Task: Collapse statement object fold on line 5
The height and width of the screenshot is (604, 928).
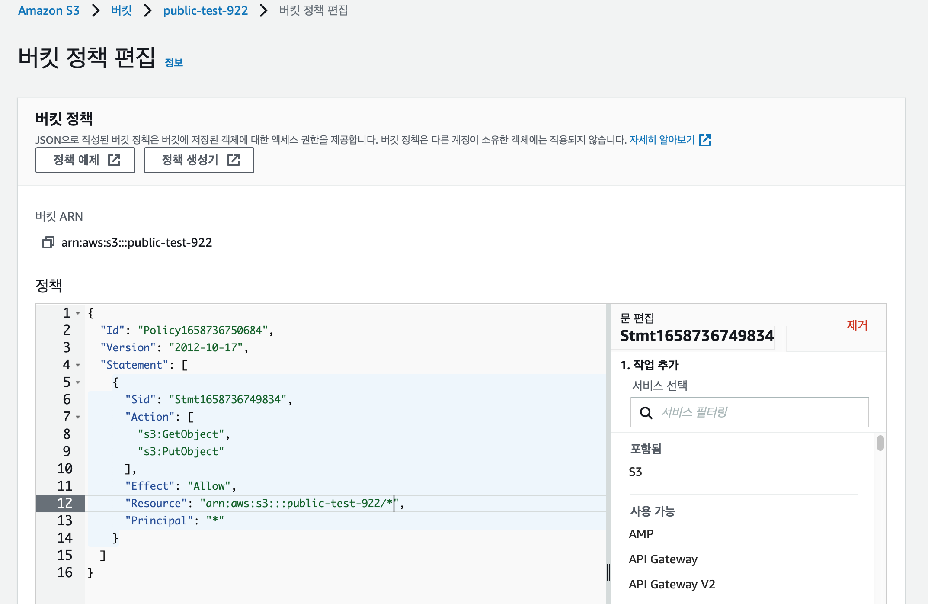Action: click(78, 382)
